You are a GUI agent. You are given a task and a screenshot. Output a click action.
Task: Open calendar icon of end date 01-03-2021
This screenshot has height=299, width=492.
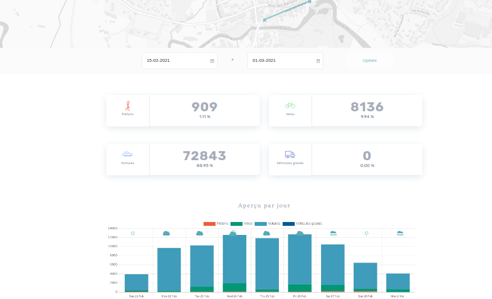click(318, 61)
